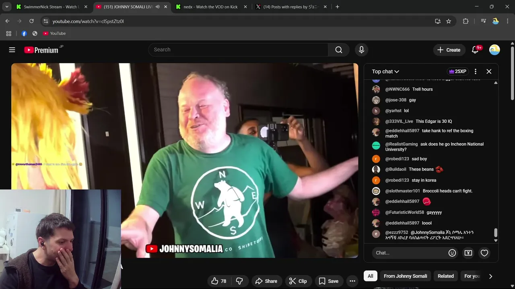Switch to SwimmerNick Stream tab
Image resolution: width=515 pixels, height=289 pixels.
51,7
